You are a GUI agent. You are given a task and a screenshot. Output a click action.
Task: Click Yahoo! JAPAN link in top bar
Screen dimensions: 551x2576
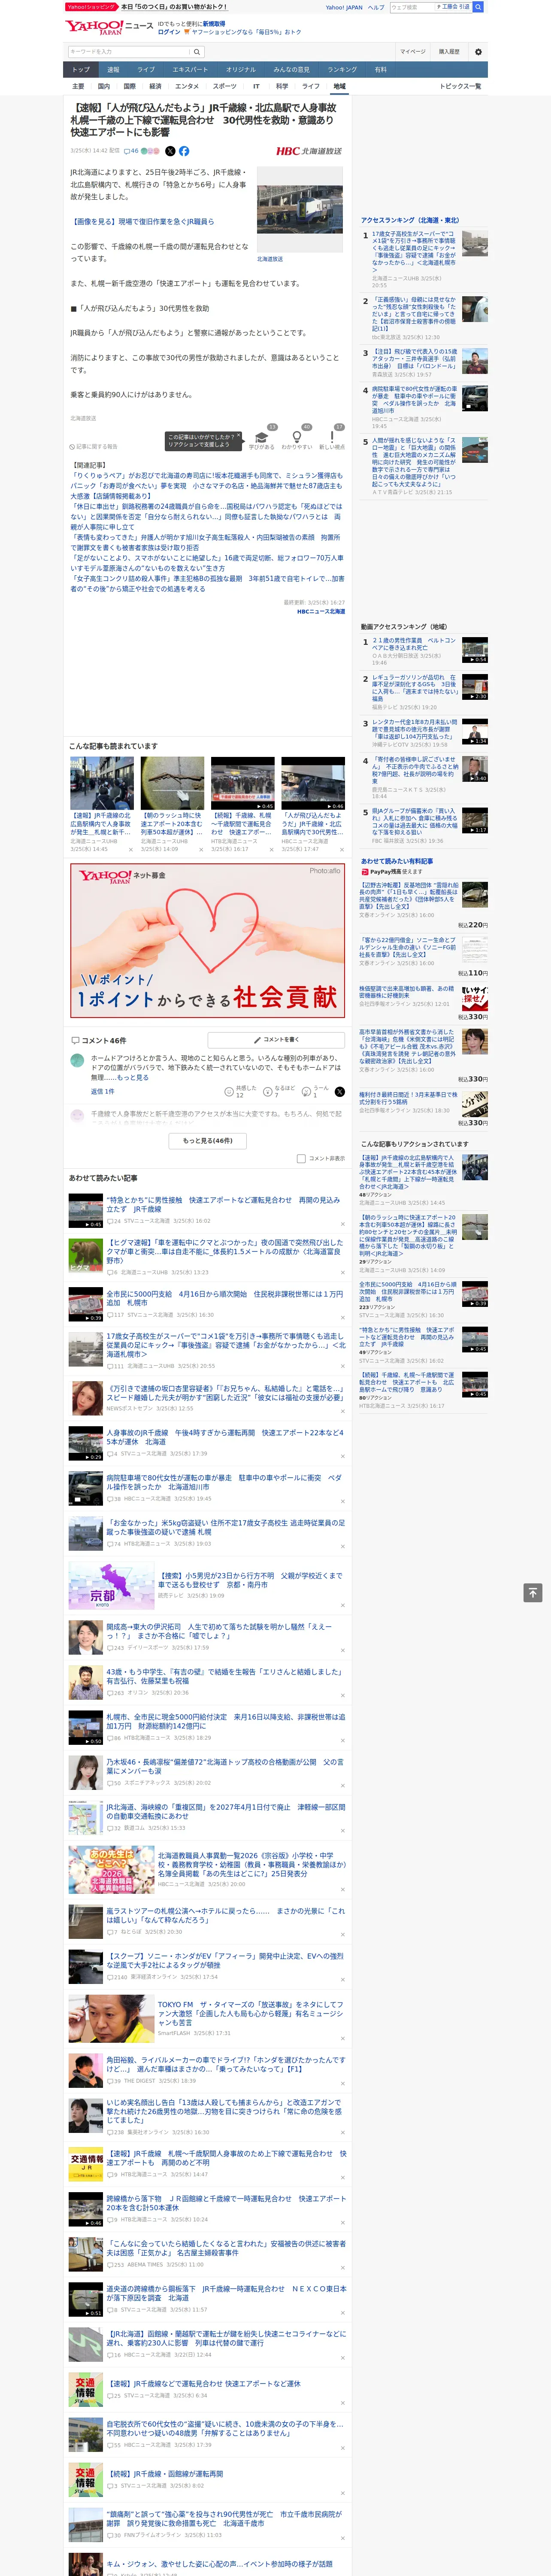pyautogui.click(x=344, y=7)
